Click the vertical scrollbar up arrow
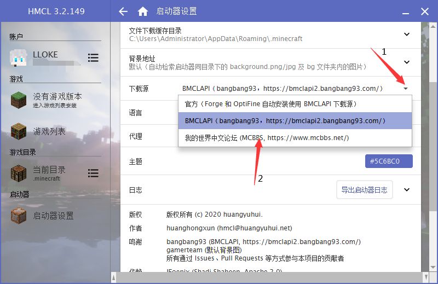 (433, 26)
